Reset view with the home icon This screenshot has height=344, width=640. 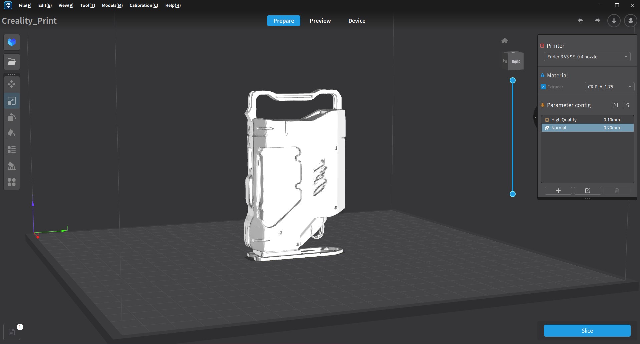505,41
